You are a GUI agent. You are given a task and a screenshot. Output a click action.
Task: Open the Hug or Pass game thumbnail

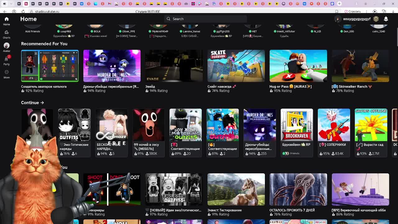point(298,66)
